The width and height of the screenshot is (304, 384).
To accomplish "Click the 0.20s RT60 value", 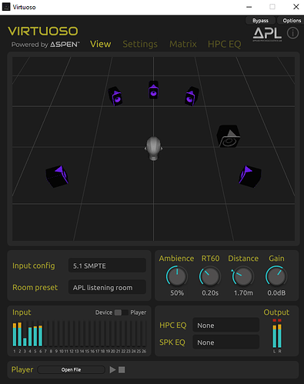I will click(x=210, y=292).
